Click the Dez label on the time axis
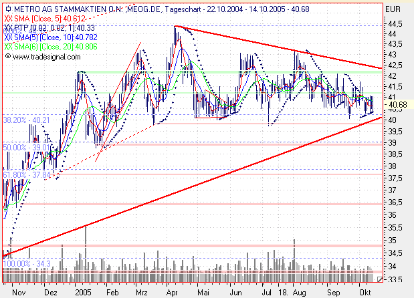The height and width of the screenshot is (298, 414). 51,293
